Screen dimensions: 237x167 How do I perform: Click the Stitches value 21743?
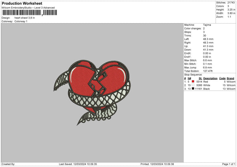coord(231,3)
